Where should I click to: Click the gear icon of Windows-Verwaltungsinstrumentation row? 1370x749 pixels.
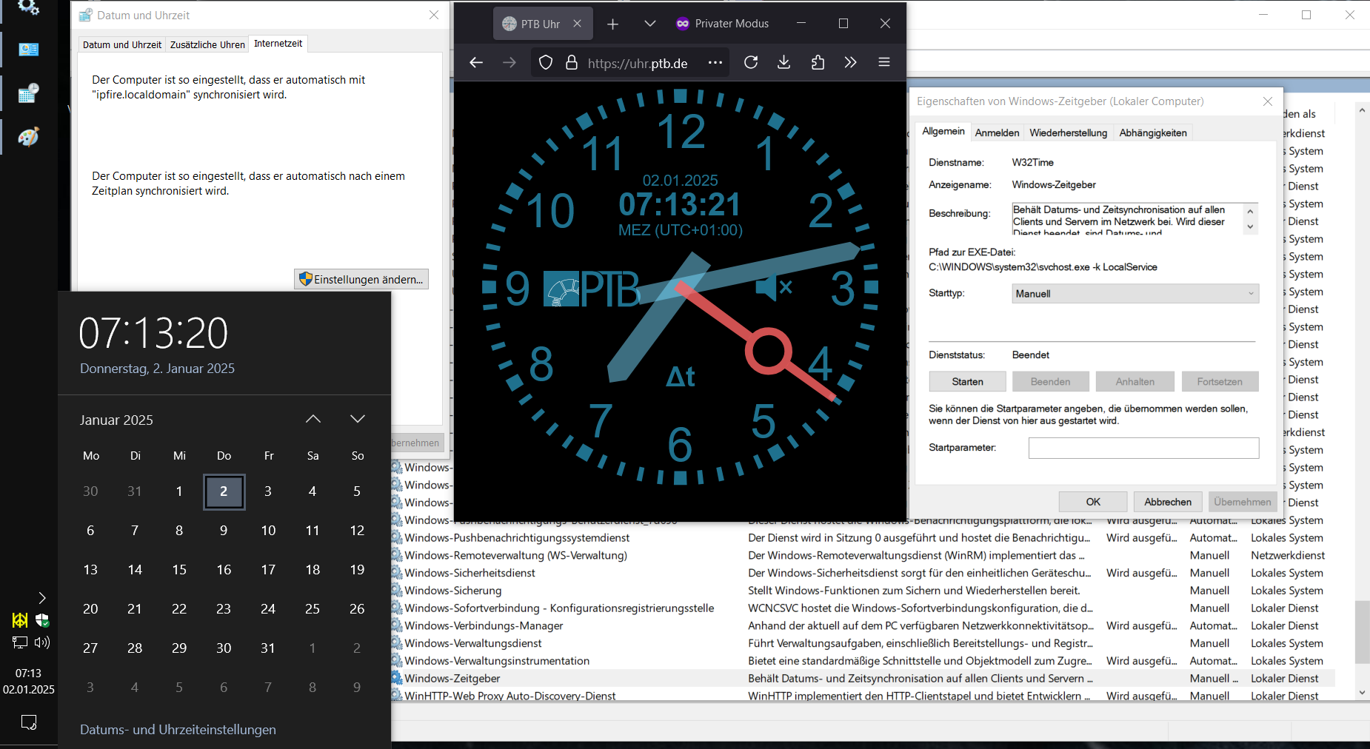[x=397, y=661]
